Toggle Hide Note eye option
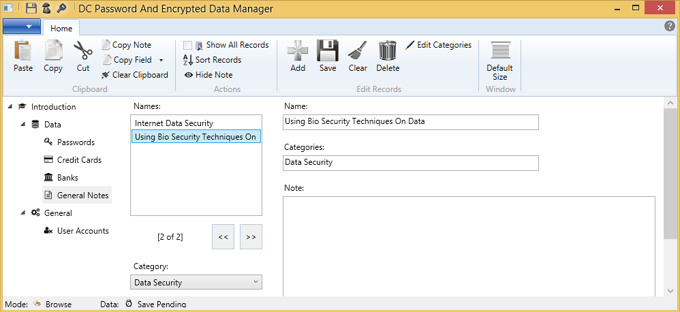 click(x=208, y=75)
